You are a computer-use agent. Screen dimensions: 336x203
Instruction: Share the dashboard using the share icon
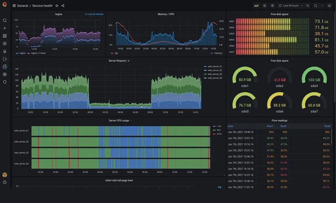point(63,6)
